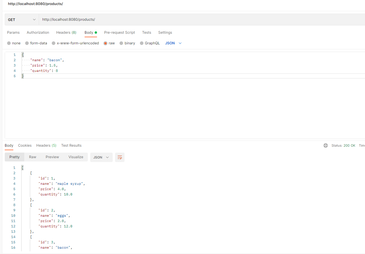Open the request body JSON format dropdown

point(173,43)
